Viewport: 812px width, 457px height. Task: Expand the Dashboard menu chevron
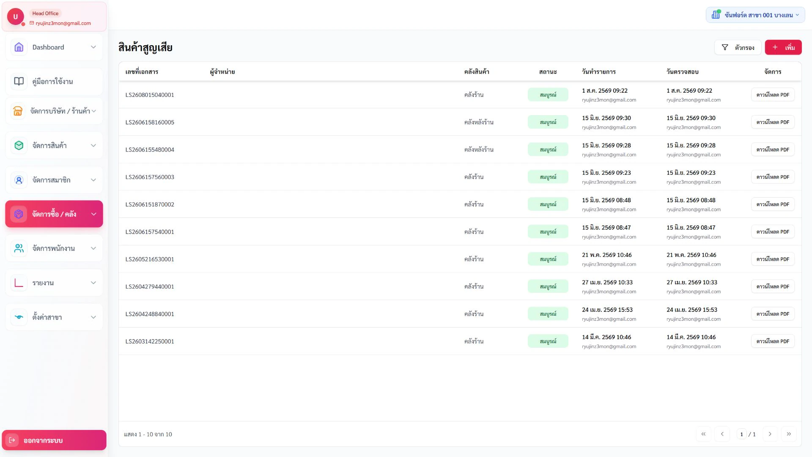[x=93, y=47]
